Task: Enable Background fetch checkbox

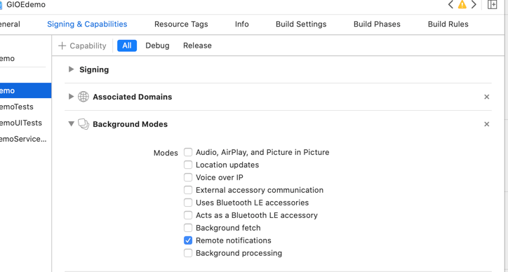Action: [188, 228]
